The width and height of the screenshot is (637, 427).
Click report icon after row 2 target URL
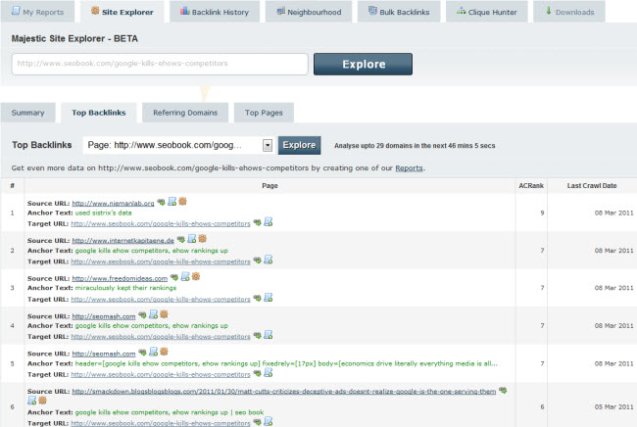point(269,260)
